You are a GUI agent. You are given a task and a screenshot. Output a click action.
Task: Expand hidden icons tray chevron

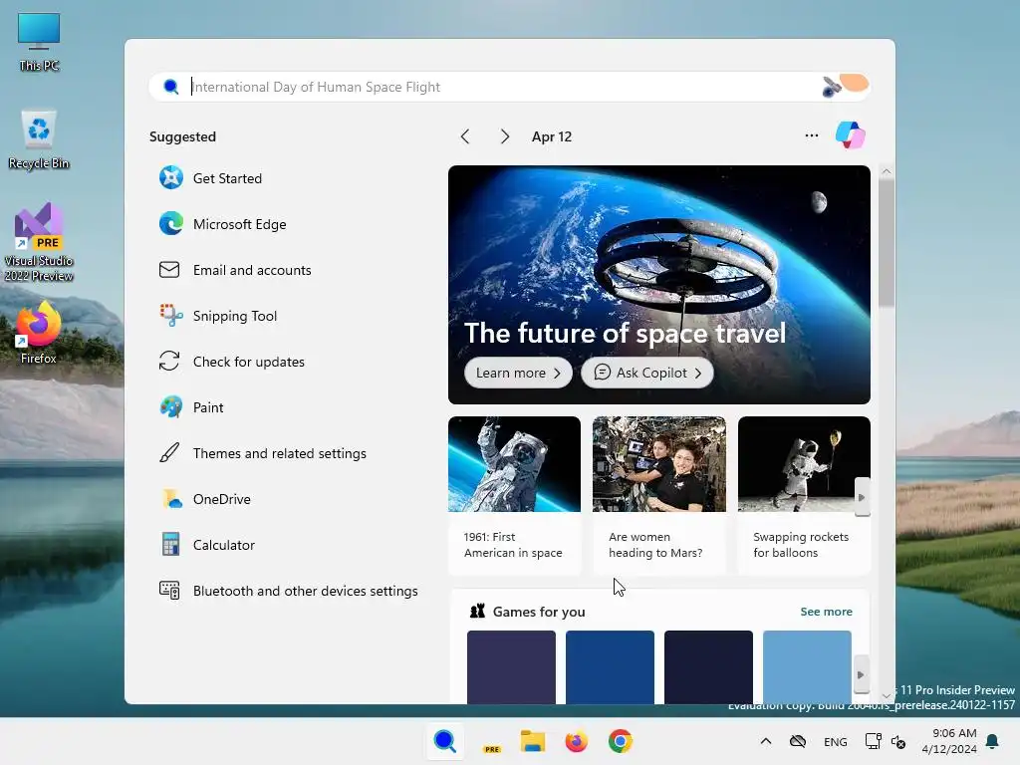click(x=766, y=741)
